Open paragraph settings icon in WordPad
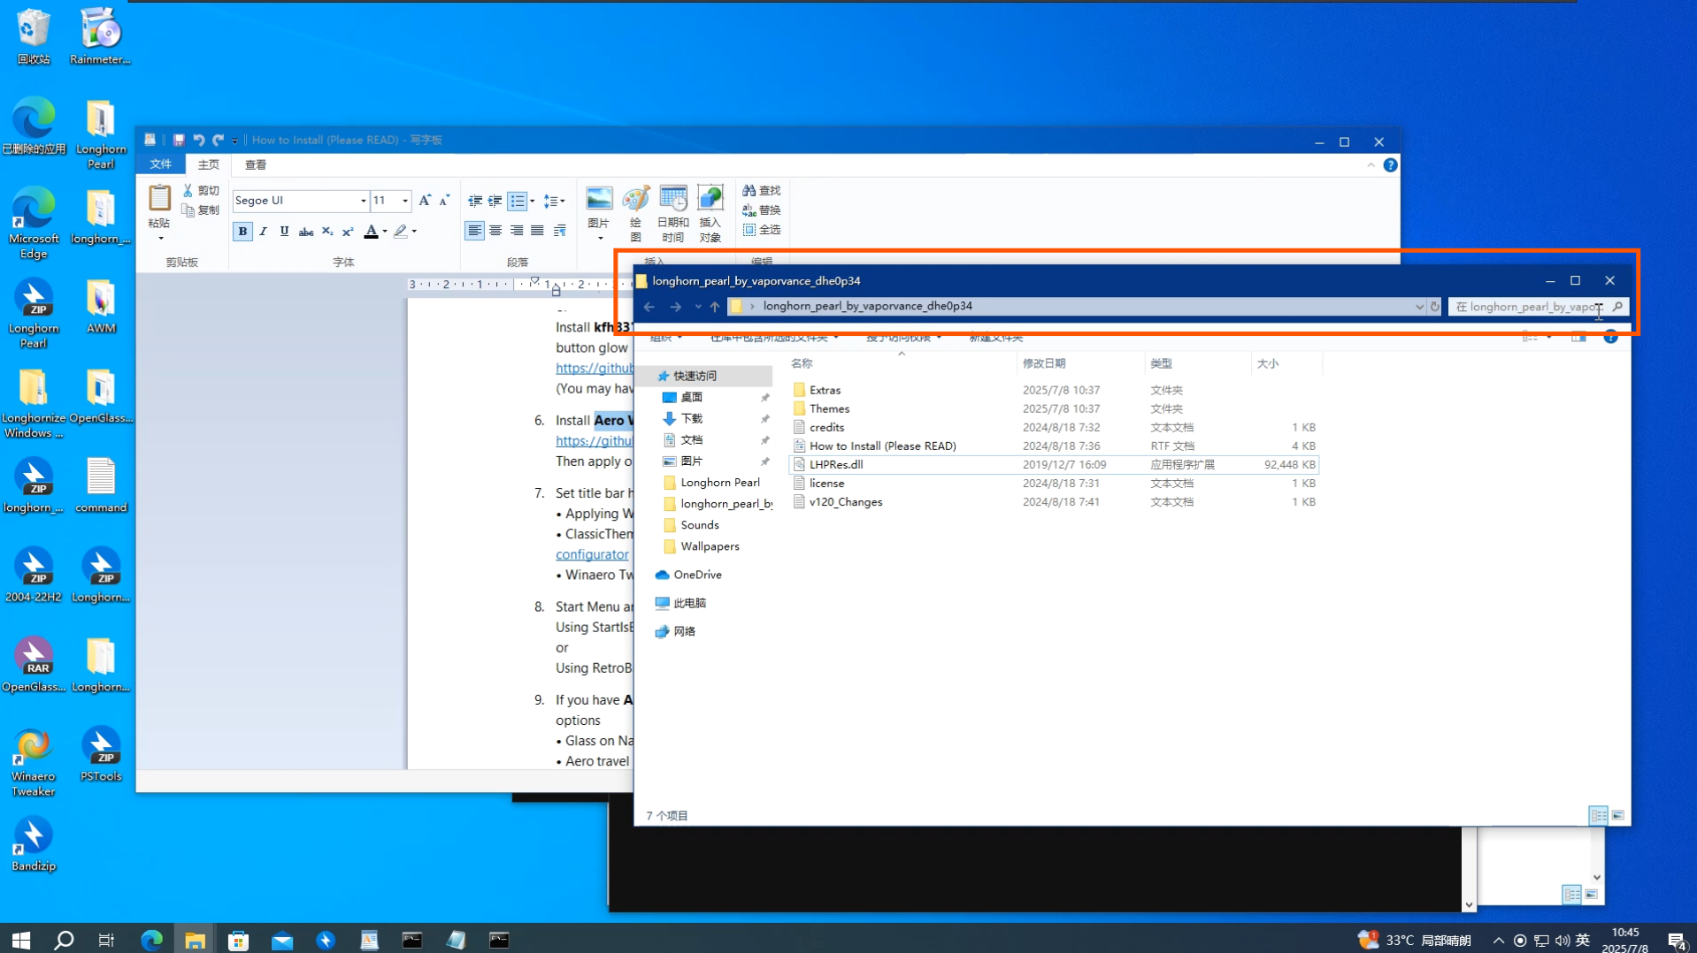Viewport: 1697px width, 953px height. click(x=559, y=232)
